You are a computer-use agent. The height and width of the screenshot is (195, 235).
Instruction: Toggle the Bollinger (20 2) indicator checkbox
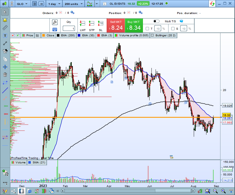[153, 35]
